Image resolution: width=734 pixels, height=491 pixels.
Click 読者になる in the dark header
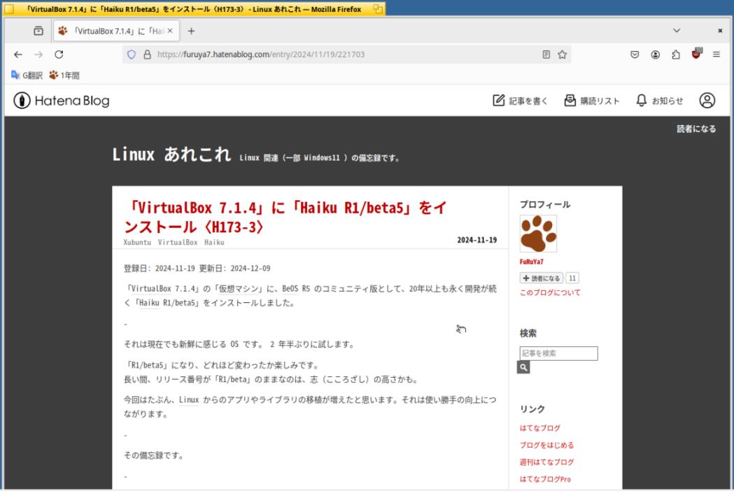point(696,129)
